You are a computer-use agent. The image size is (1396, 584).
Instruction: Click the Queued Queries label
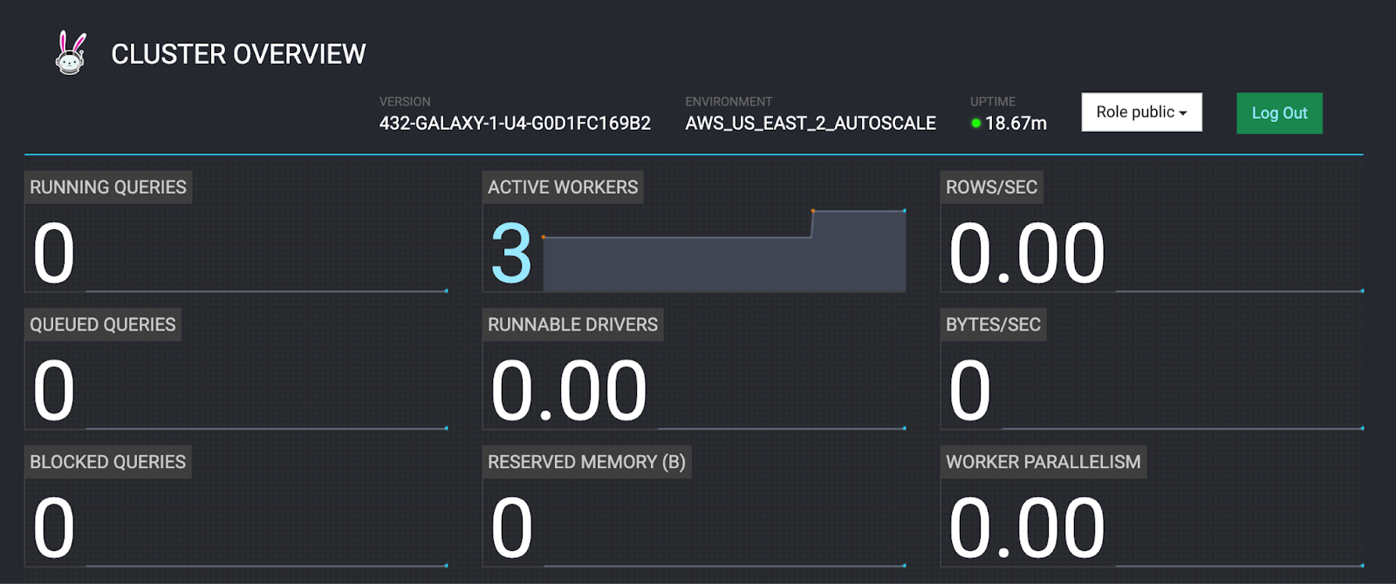(103, 324)
